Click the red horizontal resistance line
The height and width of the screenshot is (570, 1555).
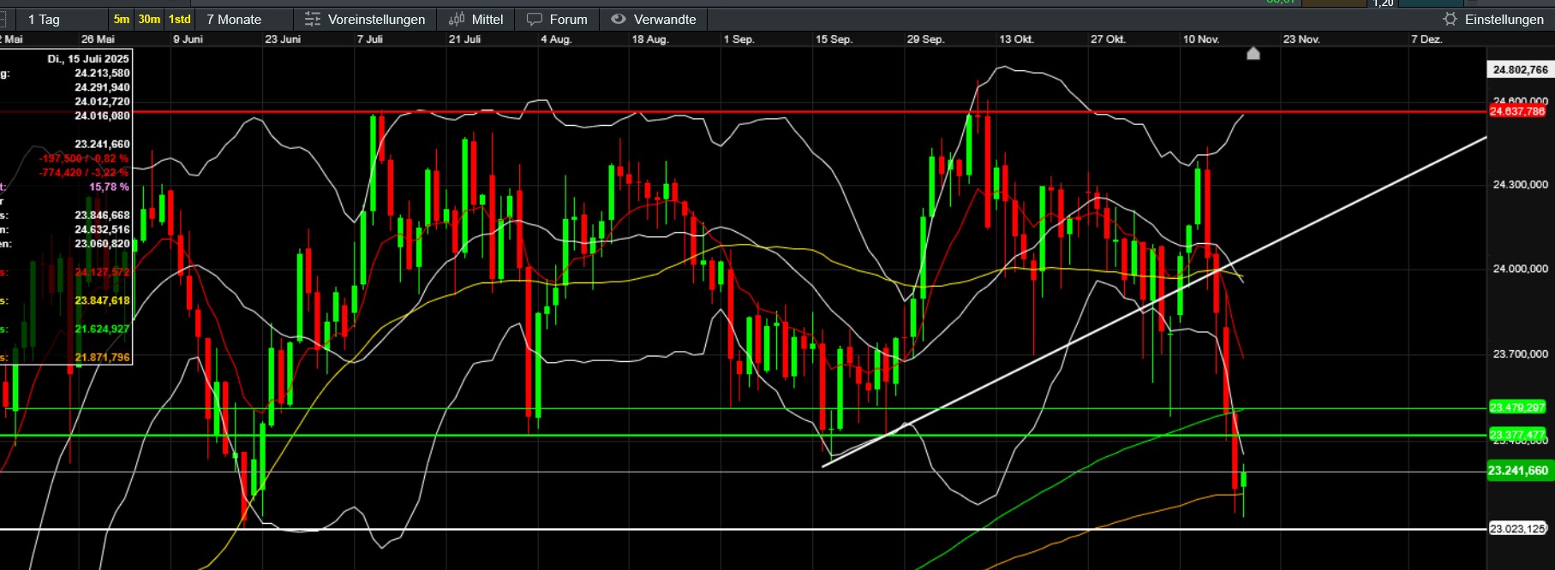point(771,111)
